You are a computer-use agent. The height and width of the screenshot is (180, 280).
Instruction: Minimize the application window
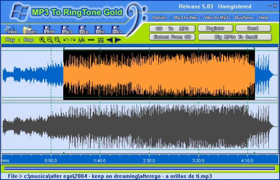pyautogui.click(x=270, y=6)
